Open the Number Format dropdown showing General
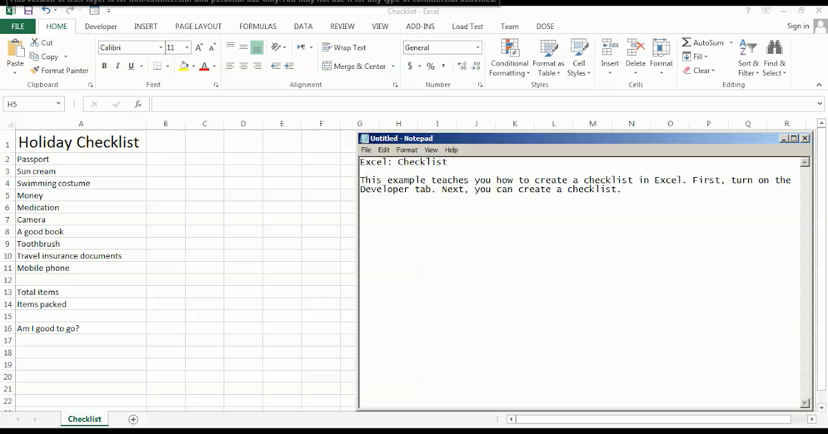Screen dimensions: 828x434 (x=442, y=47)
